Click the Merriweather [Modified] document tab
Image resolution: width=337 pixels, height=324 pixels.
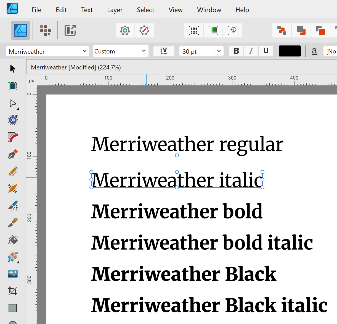click(76, 67)
